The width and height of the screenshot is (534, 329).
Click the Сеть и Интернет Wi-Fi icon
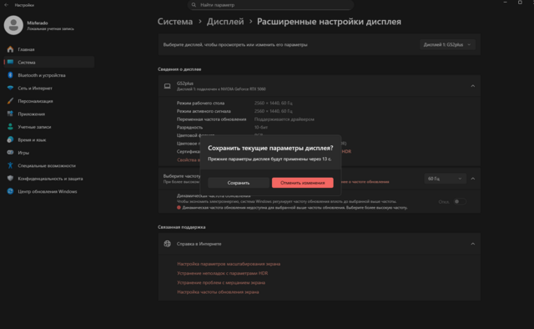10,88
